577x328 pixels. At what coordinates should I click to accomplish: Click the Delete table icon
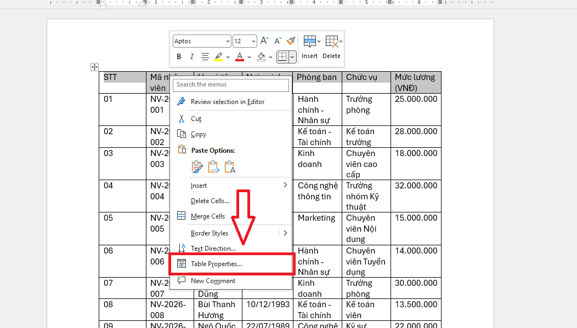click(331, 42)
